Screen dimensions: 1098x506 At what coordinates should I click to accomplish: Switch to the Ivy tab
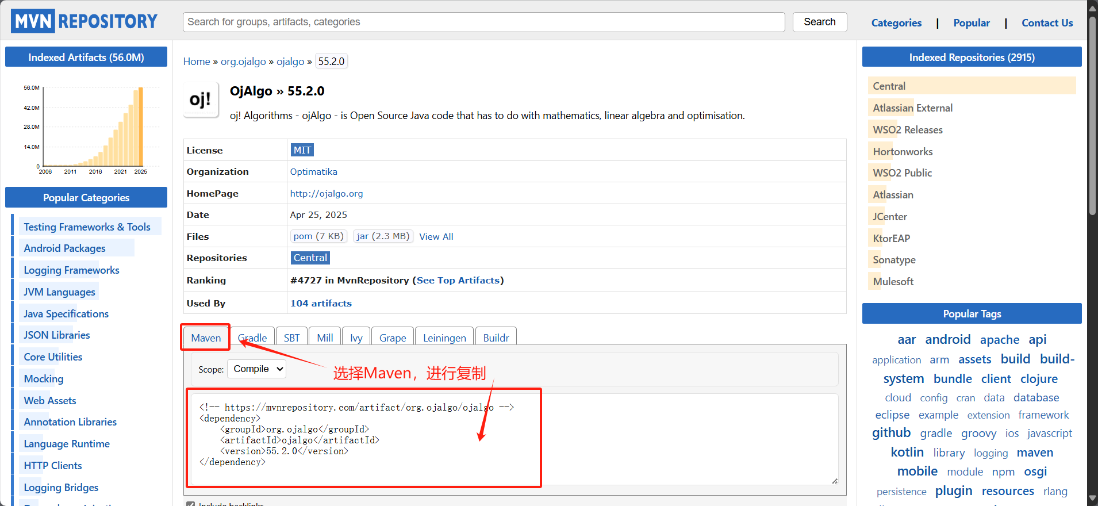point(356,338)
